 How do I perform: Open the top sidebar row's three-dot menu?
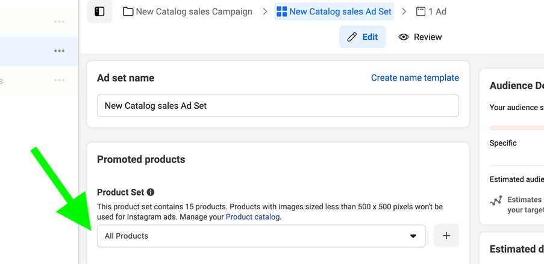pyautogui.click(x=59, y=22)
